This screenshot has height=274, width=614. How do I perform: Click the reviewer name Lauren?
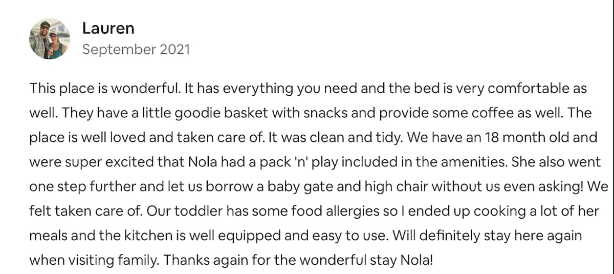coord(108,28)
